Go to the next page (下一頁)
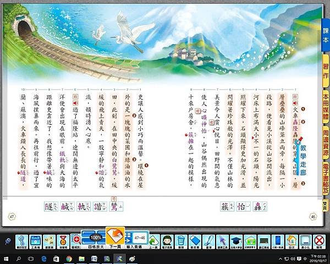The width and height of the screenshot is (330, 264). [x=115, y=238]
